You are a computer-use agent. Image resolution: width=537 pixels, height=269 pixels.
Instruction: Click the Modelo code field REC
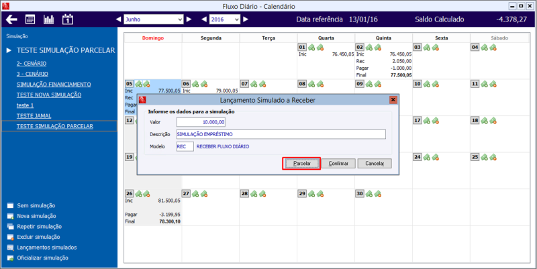(185, 146)
